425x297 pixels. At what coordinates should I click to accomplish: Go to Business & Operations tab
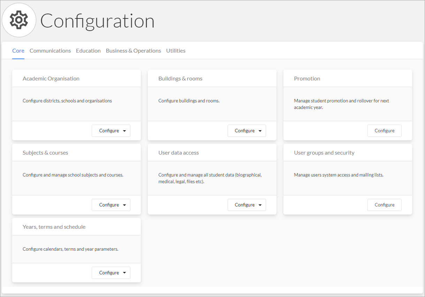pyautogui.click(x=134, y=51)
